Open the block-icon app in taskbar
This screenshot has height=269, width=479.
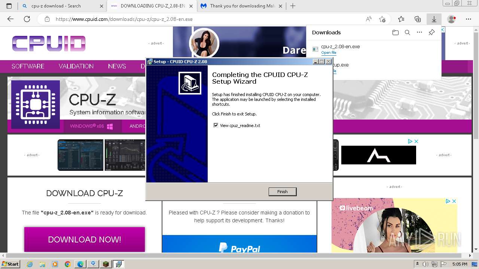pyautogui.click(x=106, y=264)
